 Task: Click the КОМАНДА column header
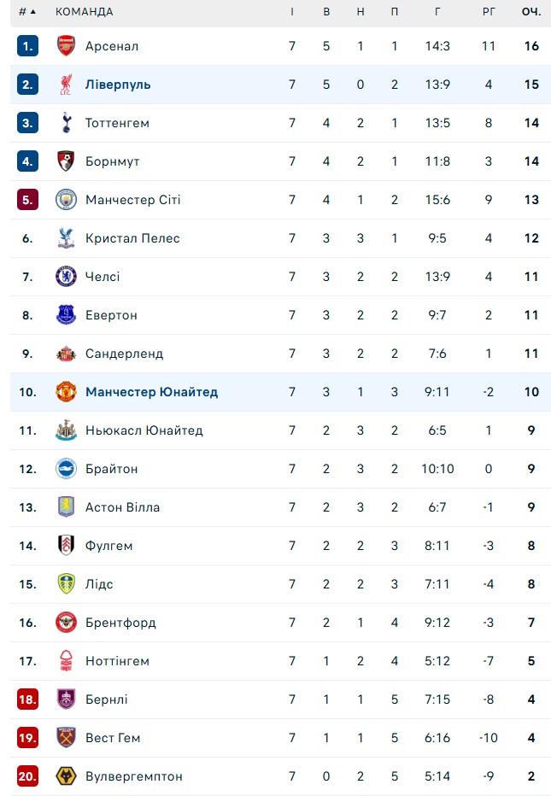pyautogui.click(x=84, y=12)
